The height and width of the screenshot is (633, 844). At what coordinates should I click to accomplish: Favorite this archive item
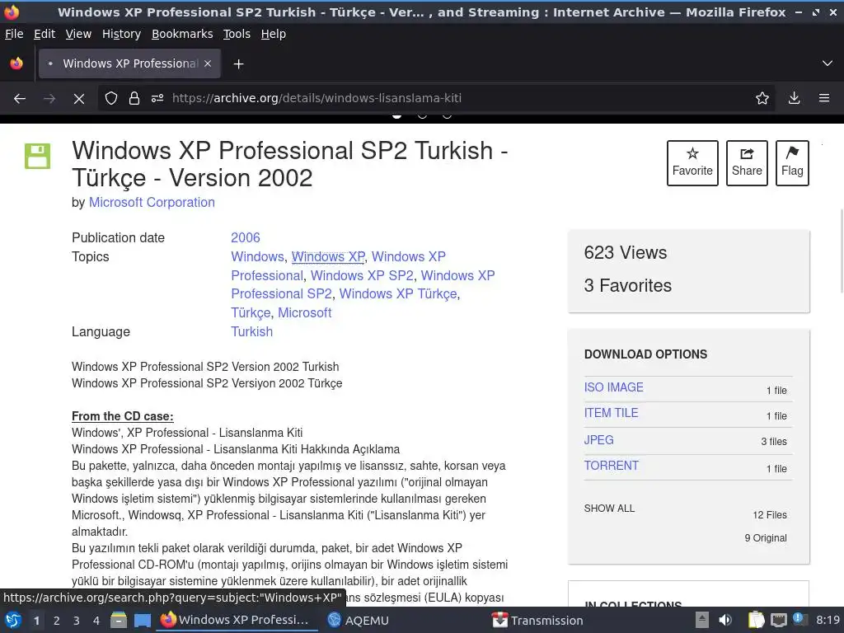[x=692, y=163]
